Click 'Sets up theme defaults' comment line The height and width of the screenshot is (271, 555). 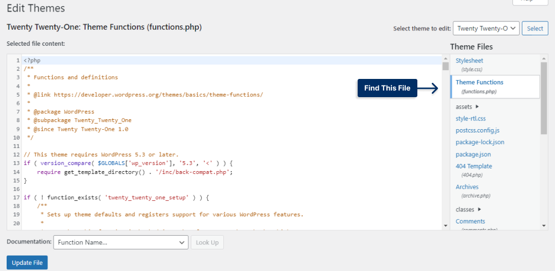click(172, 215)
